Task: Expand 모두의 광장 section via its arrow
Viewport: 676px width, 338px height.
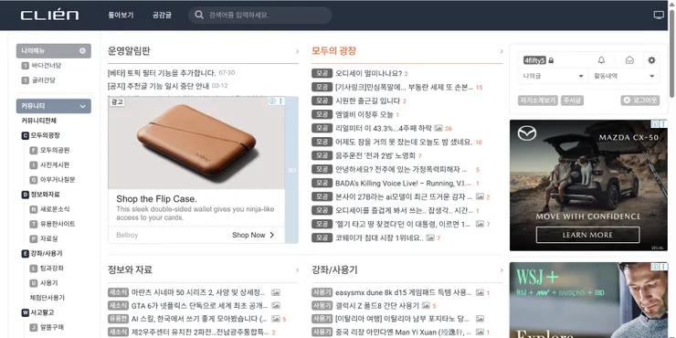Action: coord(501,52)
